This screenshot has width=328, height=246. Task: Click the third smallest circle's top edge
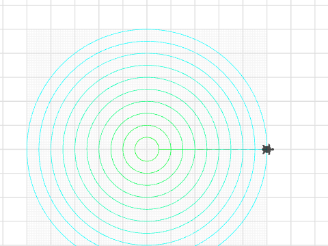147,113
